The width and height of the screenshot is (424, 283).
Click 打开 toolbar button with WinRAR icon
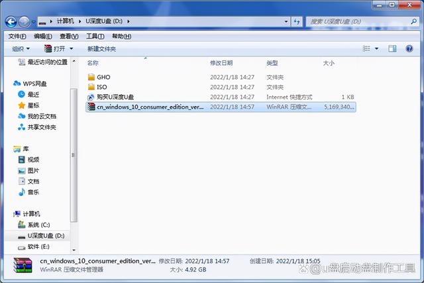tap(54, 49)
